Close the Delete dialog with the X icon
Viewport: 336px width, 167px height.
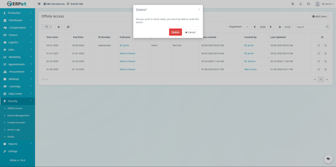coord(199,10)
